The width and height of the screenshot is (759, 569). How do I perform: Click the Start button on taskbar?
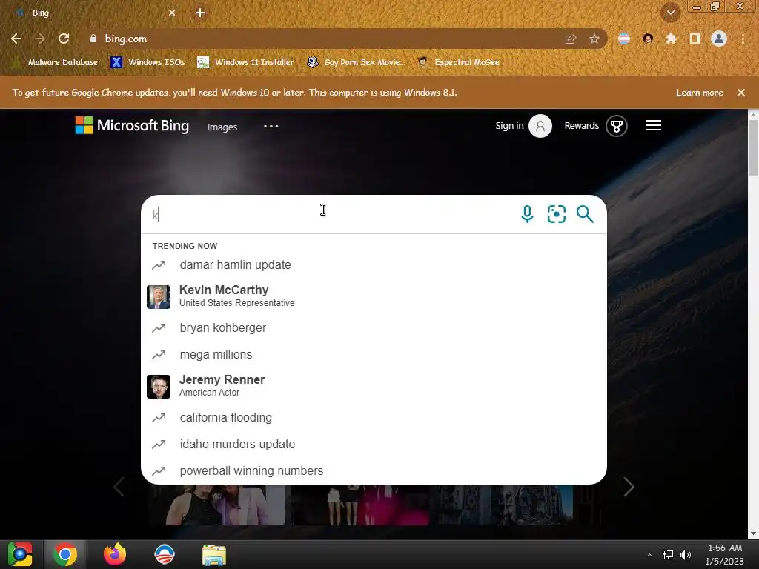click(x=20, y=554)
